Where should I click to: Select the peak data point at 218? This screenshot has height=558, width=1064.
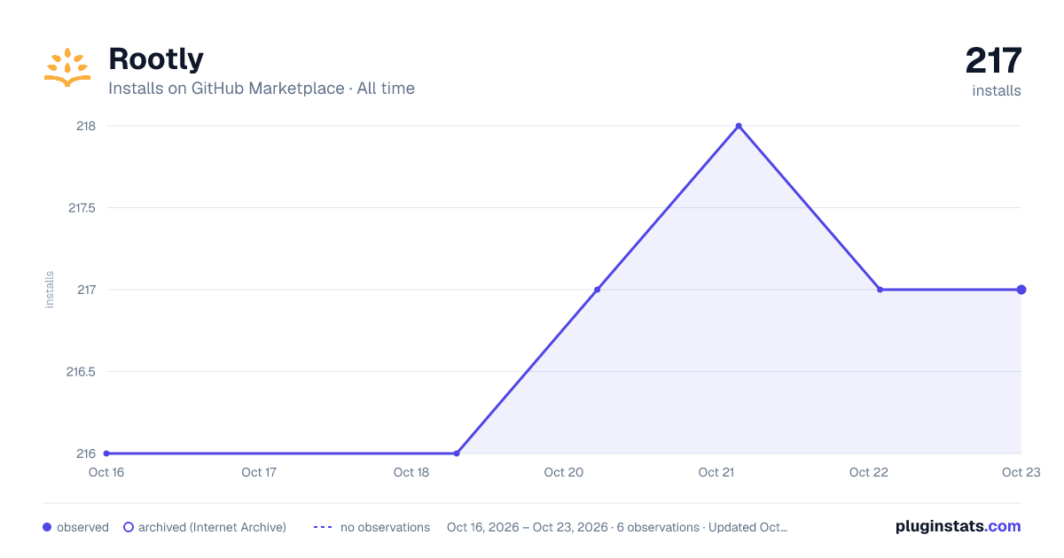(x=739, y=126)
